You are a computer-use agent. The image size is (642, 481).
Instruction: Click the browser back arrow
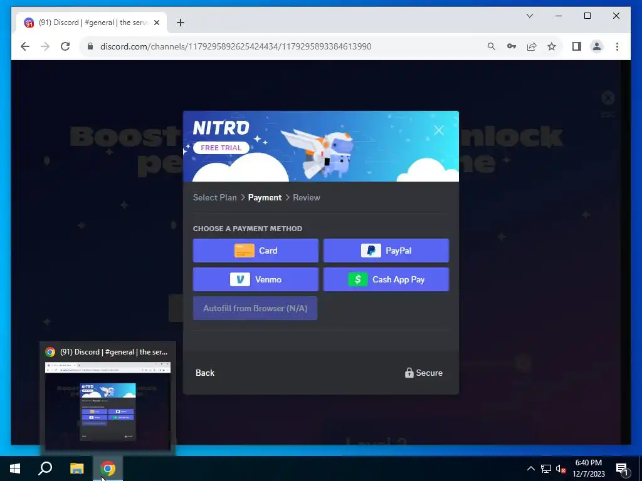(x=25, y=46)
